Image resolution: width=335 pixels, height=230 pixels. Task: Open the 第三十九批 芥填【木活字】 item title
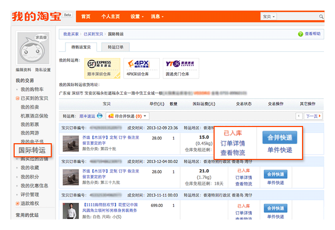(x=110, y=174)
